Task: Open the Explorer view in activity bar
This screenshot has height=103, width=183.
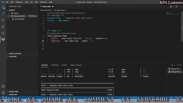Action: 3,7
